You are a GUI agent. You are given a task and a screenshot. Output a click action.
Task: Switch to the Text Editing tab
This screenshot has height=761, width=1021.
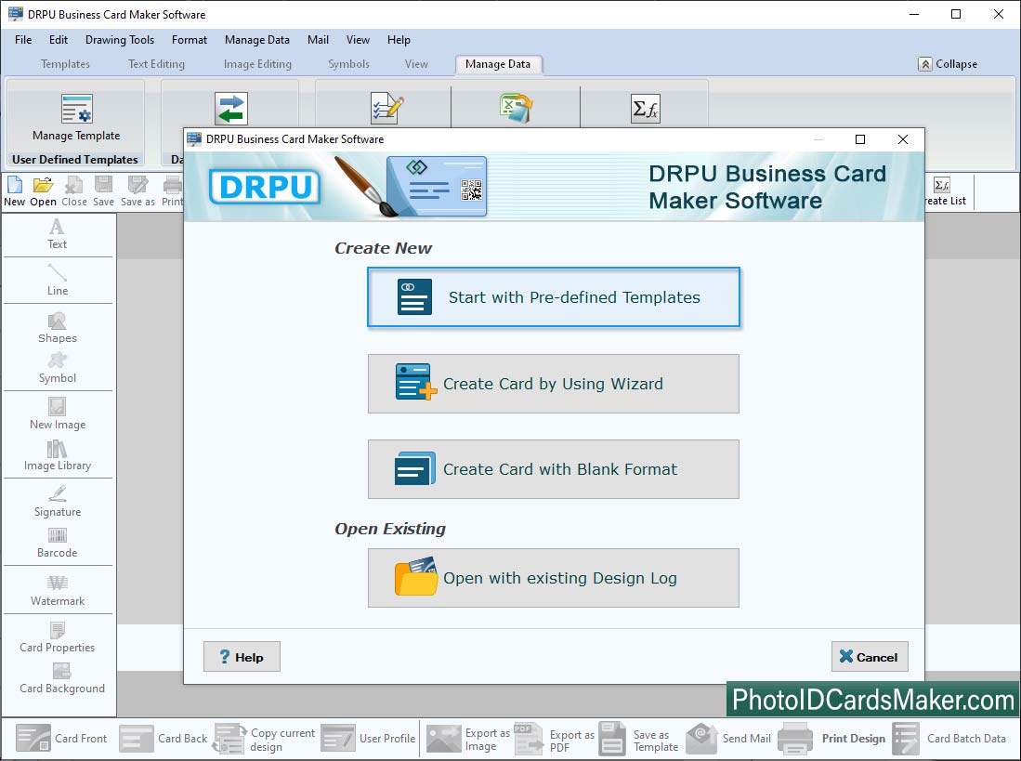156,64
